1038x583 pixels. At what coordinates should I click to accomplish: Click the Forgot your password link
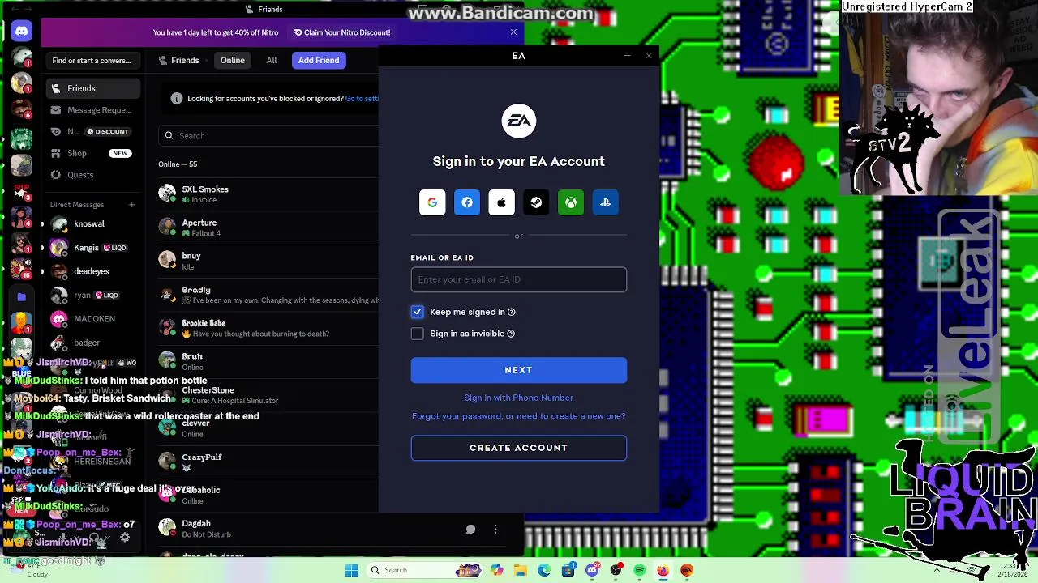[x=518, y=416]
